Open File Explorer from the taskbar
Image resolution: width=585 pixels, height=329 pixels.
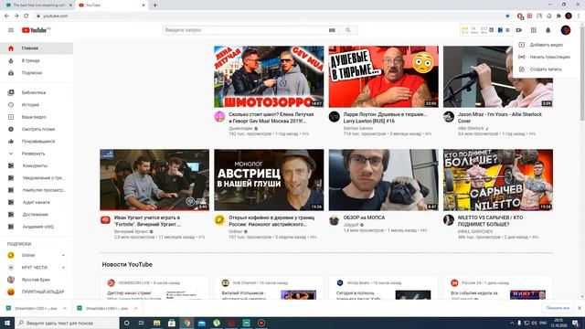pyautogui.click(x=156, y=323)
